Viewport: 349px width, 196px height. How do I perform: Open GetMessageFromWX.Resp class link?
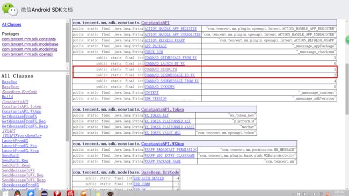[25, 126]
